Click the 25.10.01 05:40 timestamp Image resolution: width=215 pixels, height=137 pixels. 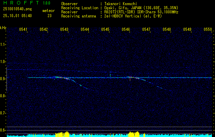point(17,15)
